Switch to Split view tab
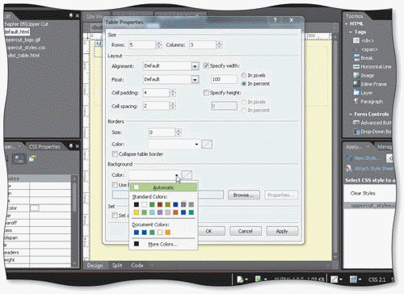The image size is (404, 294). pos(117,266)
